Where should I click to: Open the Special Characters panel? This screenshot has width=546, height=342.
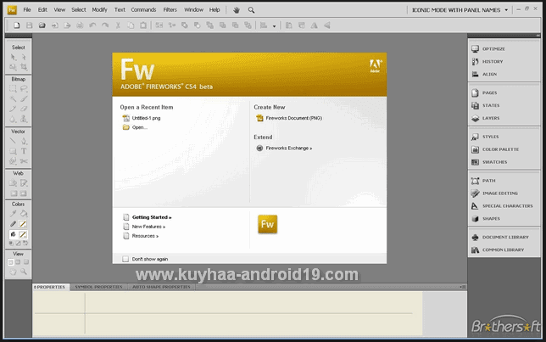[x=507, y=206]
